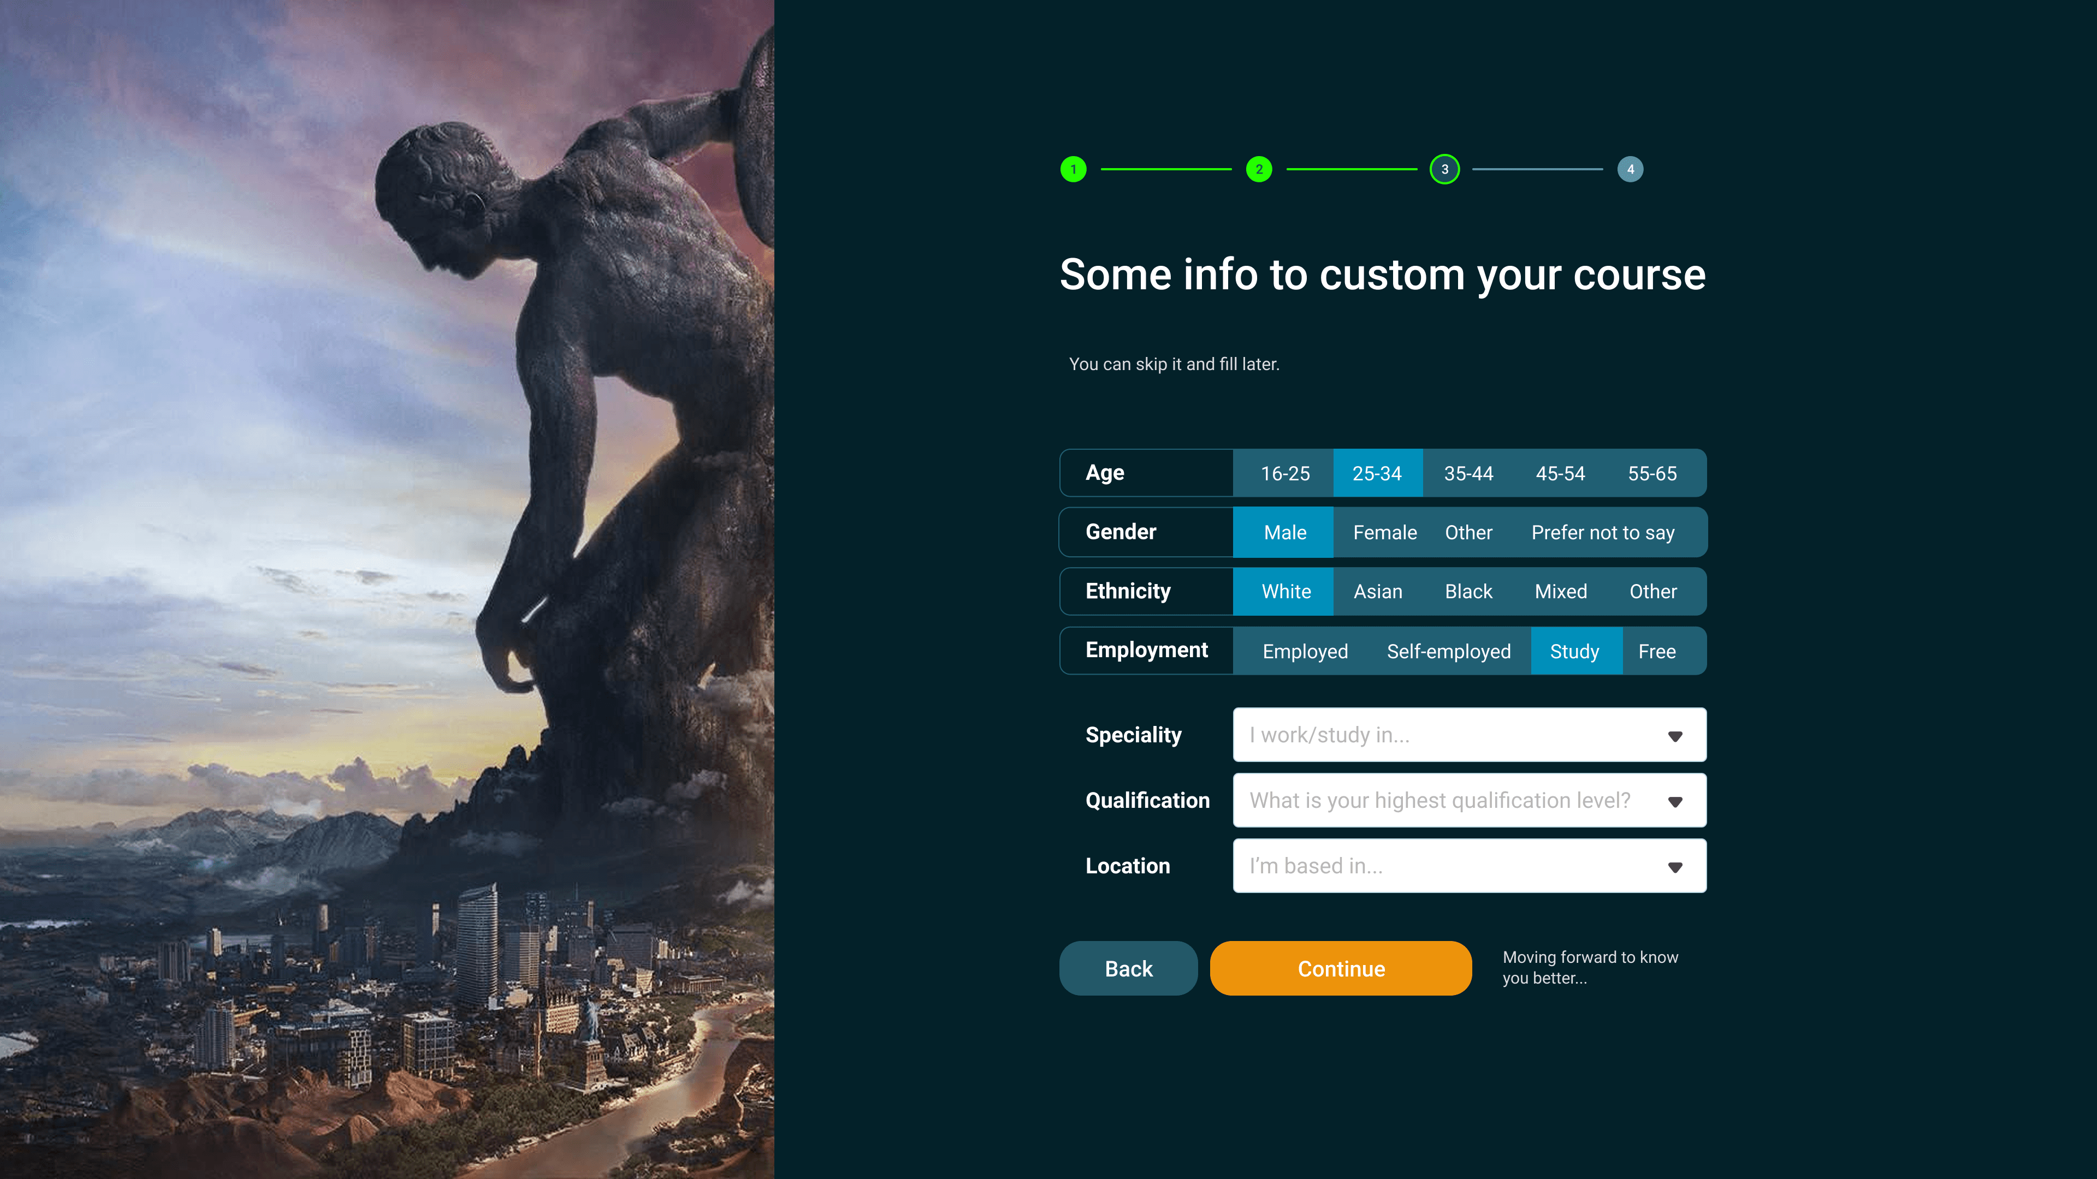Jump to step 4 circle
This screenshot has width=2097, height=1179.
[x=1630, y=169]
